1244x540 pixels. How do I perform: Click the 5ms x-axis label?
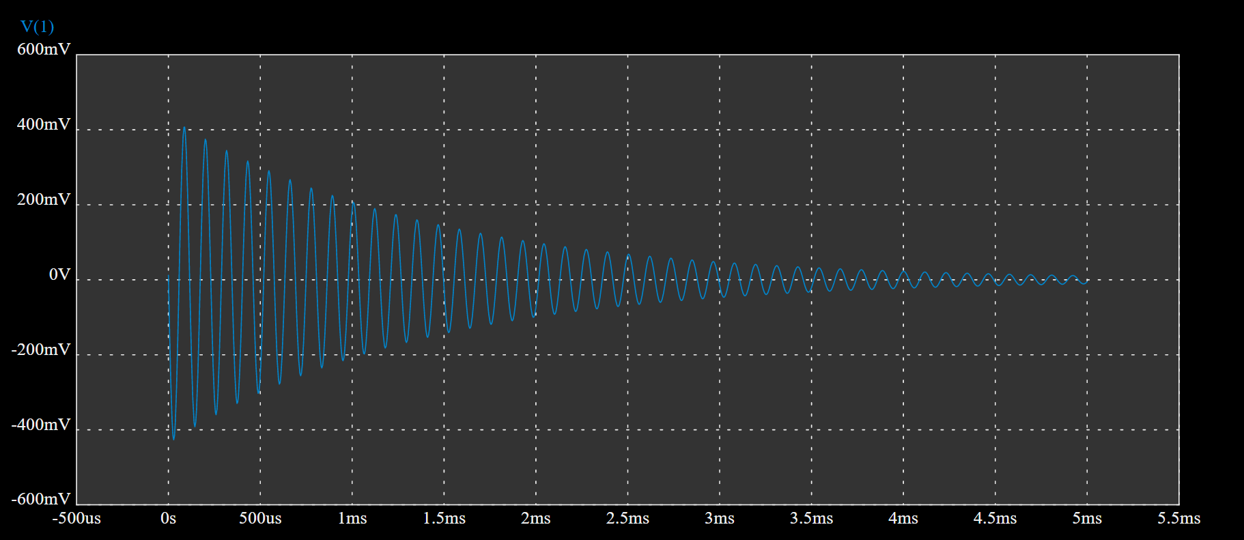[1087, 518]
